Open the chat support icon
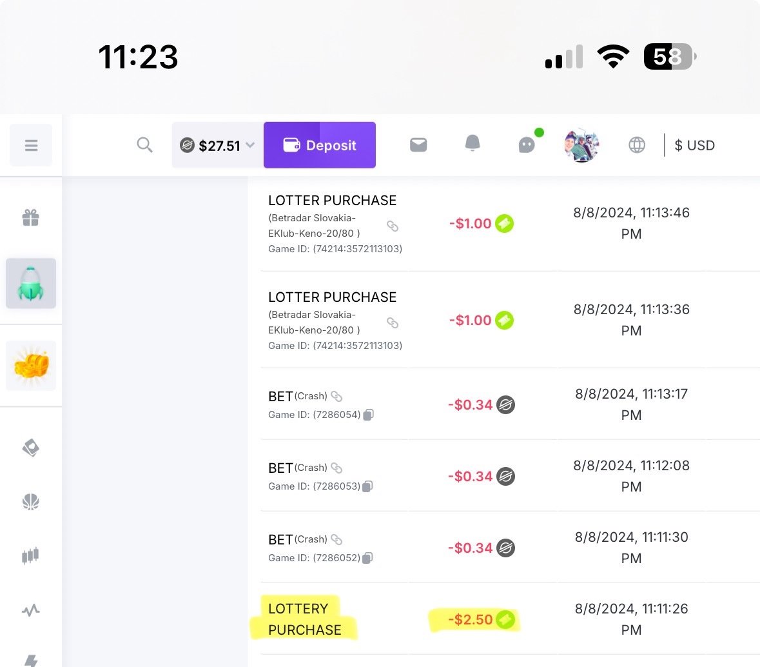Image resolution: width=760 pixels, height=667 pixels. point(527,144)
